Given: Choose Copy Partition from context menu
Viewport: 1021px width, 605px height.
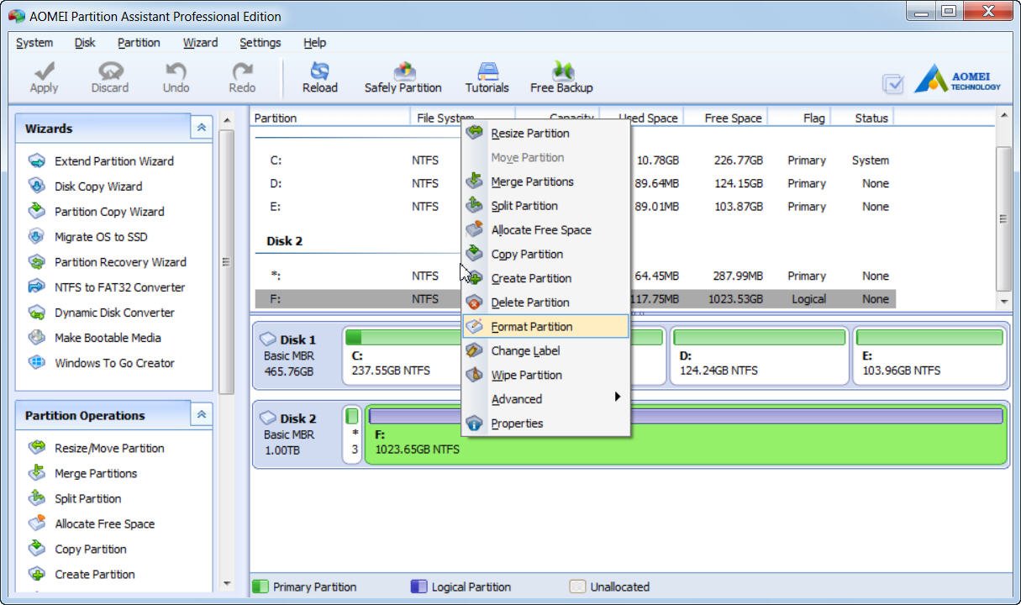Looking at the screenshot, I should pos(545,255).
